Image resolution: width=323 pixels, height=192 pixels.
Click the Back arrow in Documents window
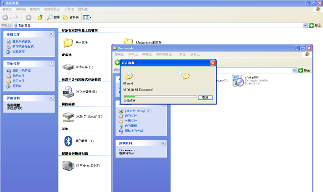(118, 62)
